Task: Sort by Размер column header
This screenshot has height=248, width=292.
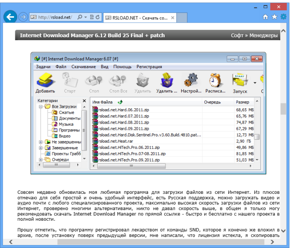Action: point(244,102)
